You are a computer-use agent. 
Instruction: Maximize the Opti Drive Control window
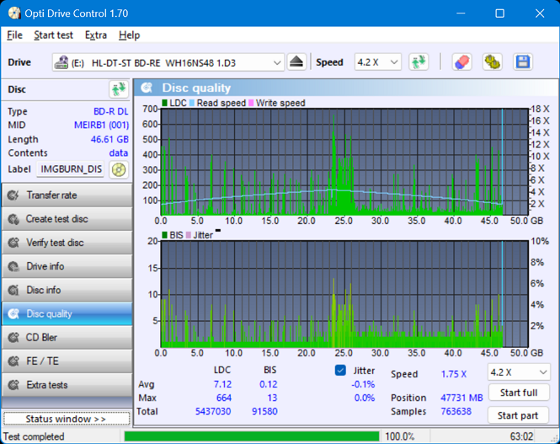click(x=499, y=13)
